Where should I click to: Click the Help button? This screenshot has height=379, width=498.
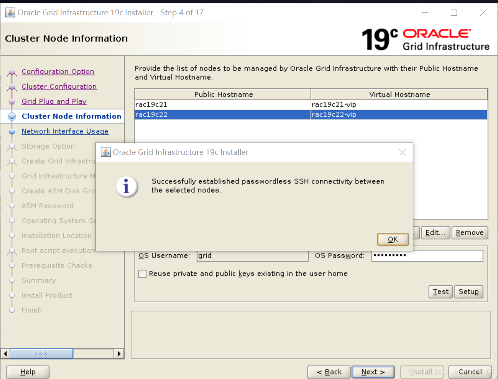[28, 372]
